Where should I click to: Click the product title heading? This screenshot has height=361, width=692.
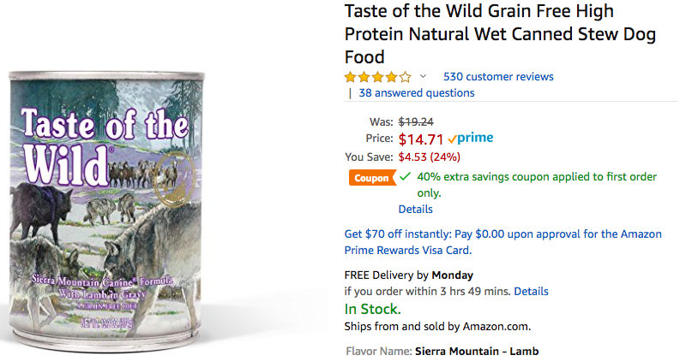500,35
